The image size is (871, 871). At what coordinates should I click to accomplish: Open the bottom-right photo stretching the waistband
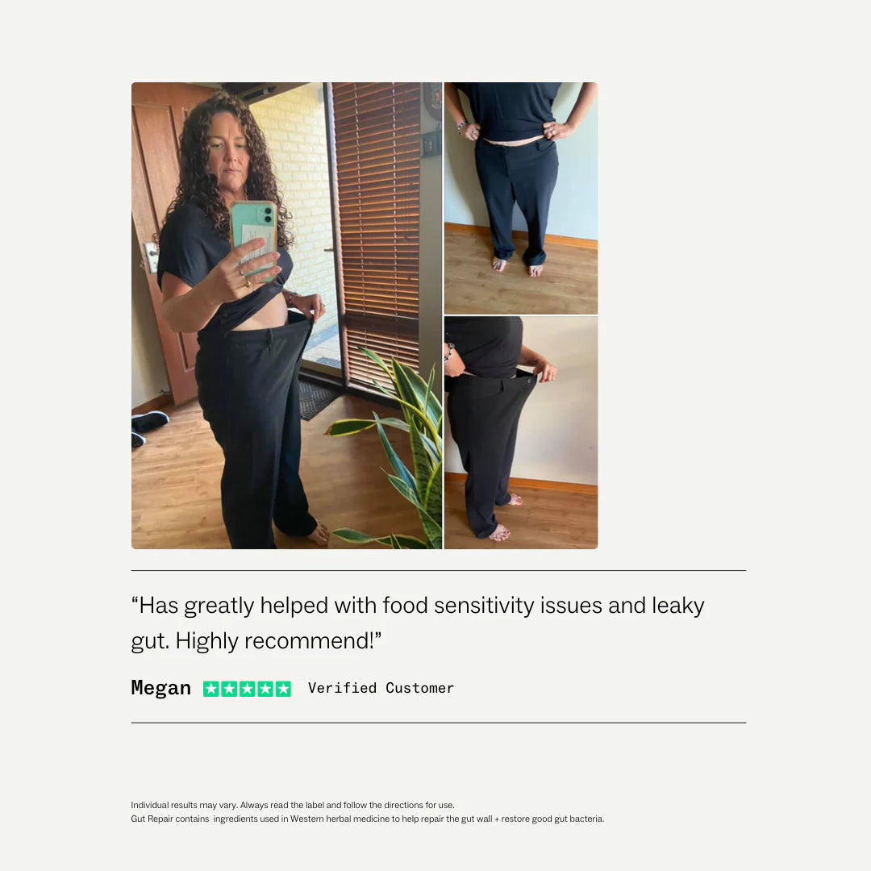pyautogui.click(x=521, y=433)
